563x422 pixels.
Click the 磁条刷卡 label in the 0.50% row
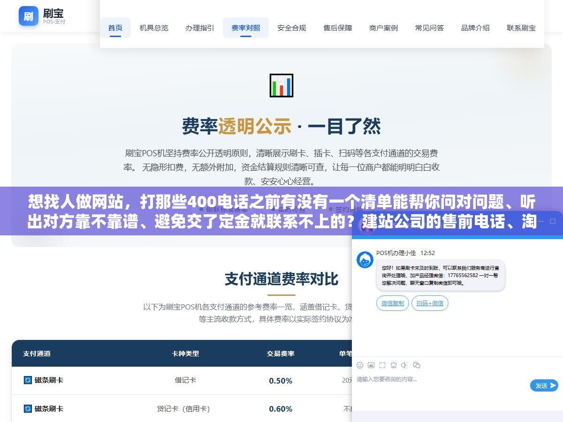49,380
